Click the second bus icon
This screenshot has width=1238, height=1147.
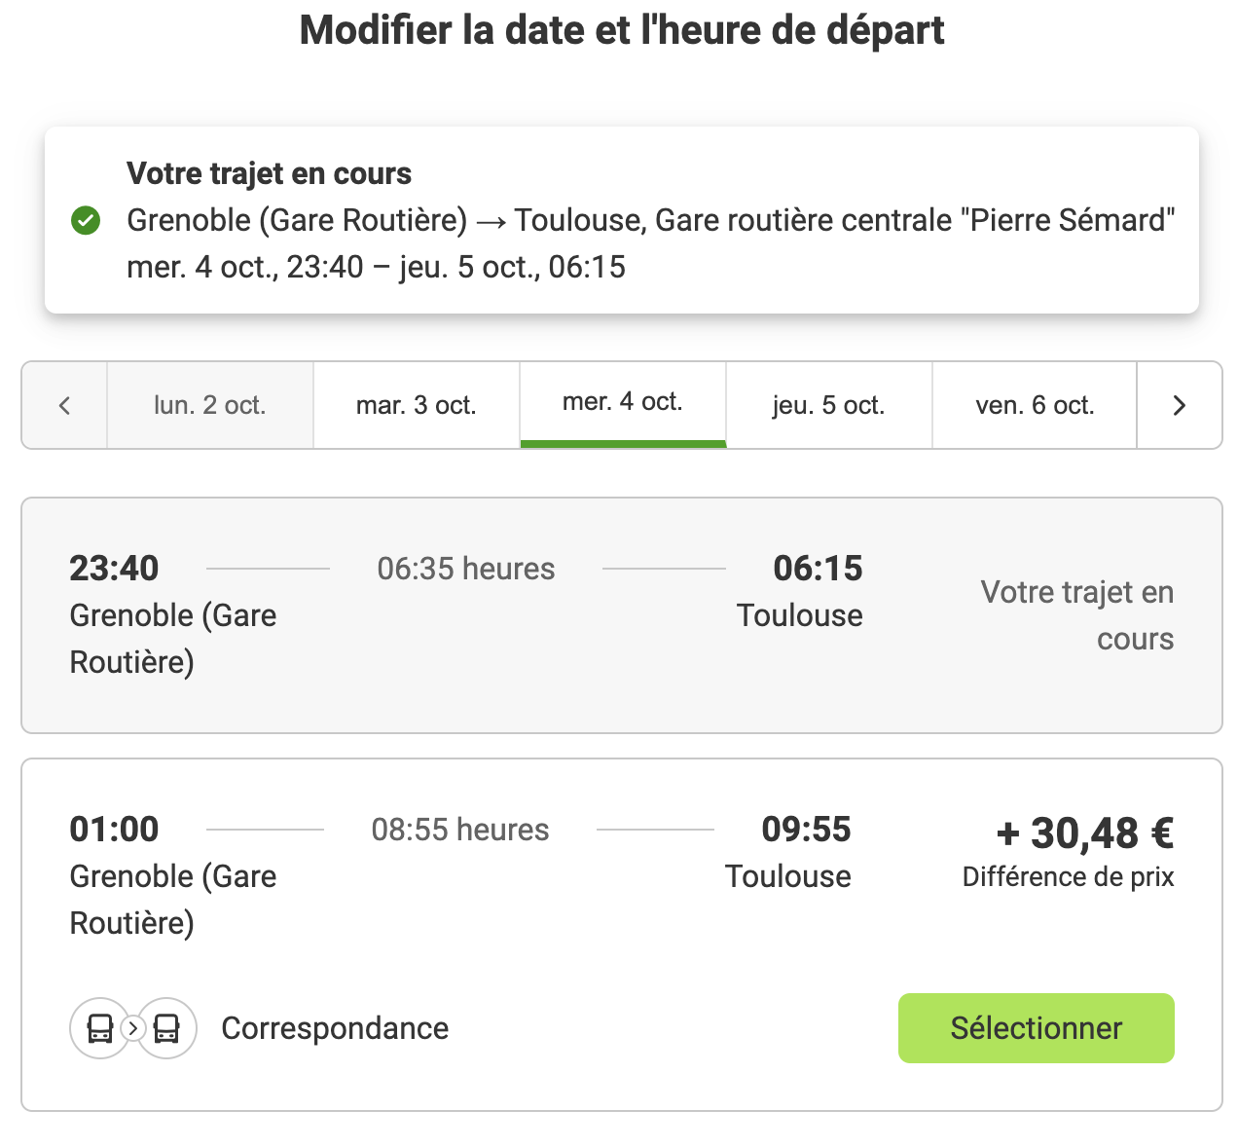click(166, 1028)
